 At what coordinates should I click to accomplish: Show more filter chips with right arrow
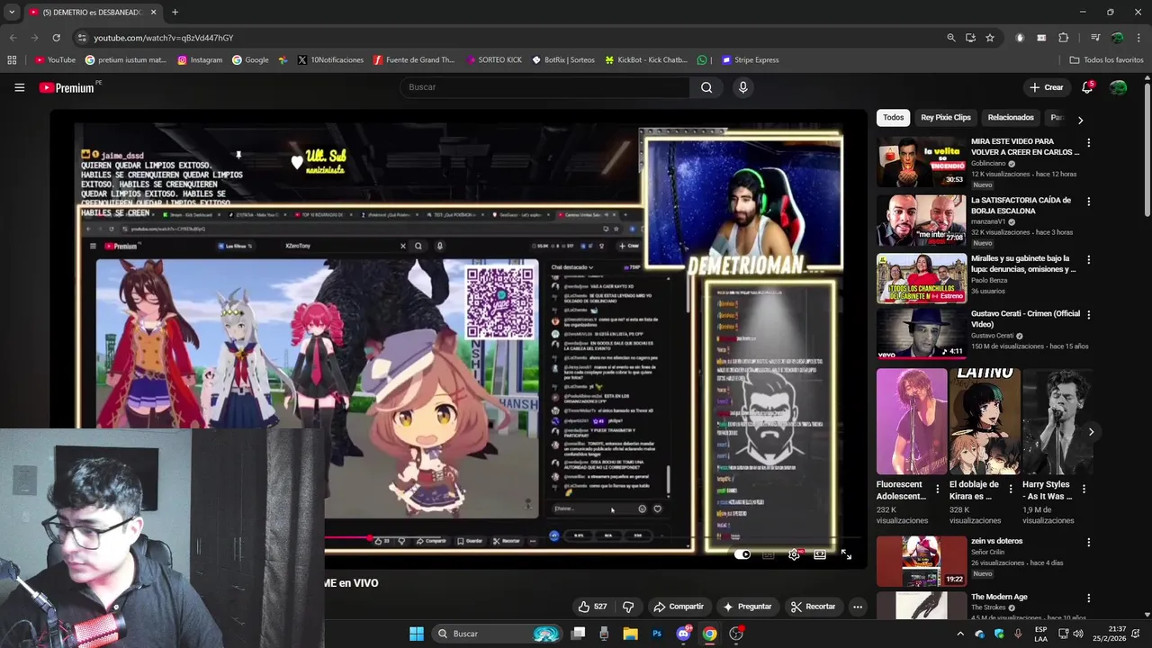[x=1080, y=120]
